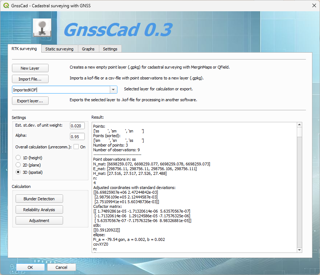Click the 'Point observations in: ss' line
Screen dimensions: 320x275
point(114,159)
